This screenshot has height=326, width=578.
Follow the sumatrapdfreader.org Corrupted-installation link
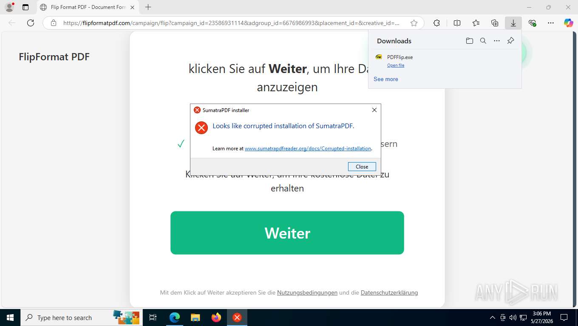(308, 149)
